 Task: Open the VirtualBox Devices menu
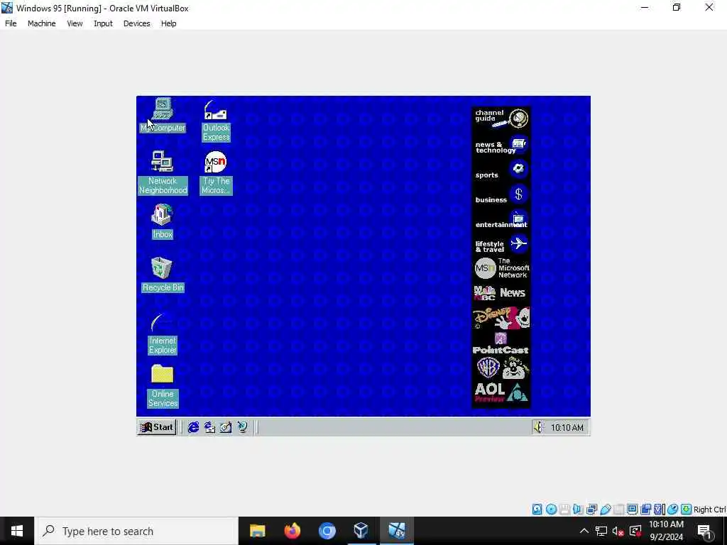[x=136, y=23]
